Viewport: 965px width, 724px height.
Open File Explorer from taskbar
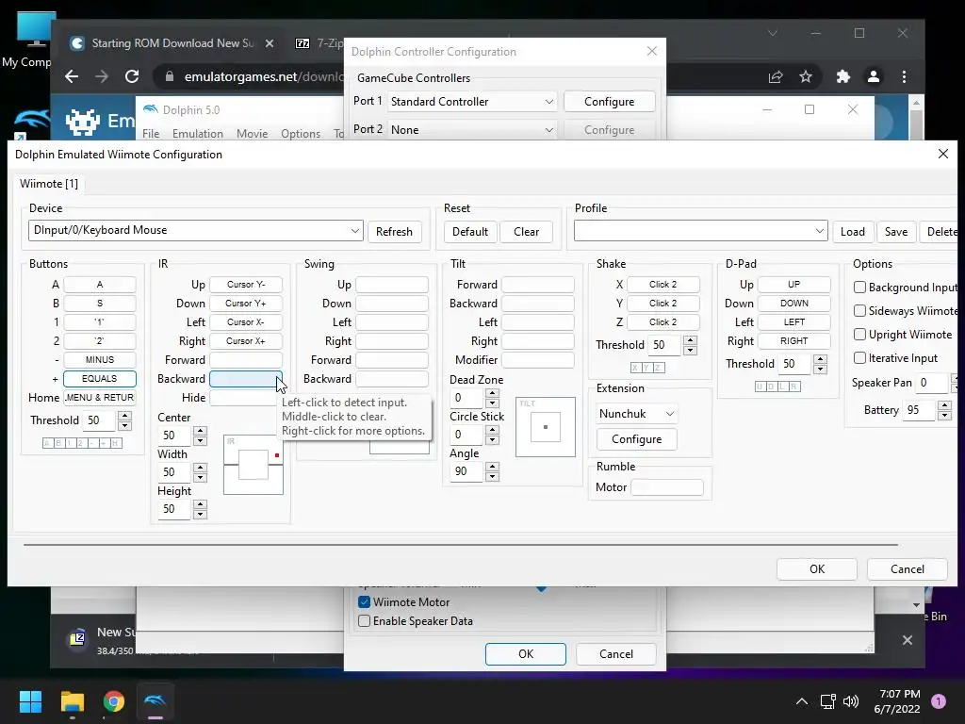(x=72, y=701)
